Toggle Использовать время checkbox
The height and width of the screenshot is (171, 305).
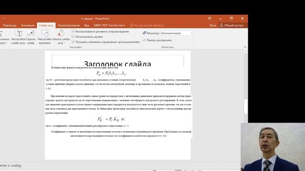(x=73, y=37)
